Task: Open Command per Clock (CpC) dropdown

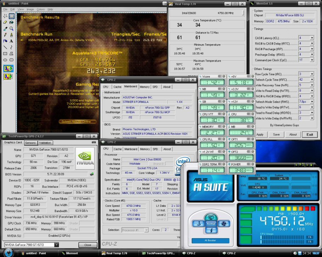Action: pos(312,60)
